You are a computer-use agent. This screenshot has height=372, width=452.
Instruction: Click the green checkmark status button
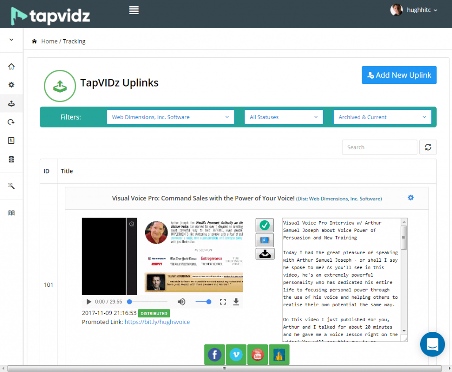pyautogui.click(x=265, y=225)
